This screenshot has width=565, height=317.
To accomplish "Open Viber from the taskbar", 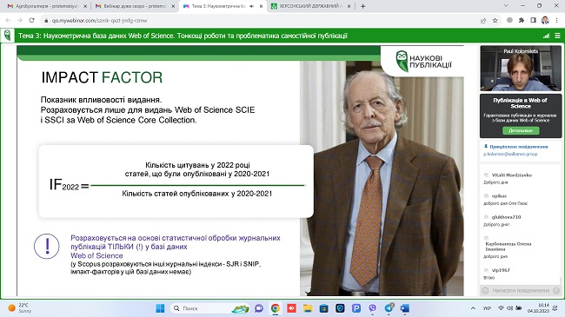I will click(x=372, y=308).
